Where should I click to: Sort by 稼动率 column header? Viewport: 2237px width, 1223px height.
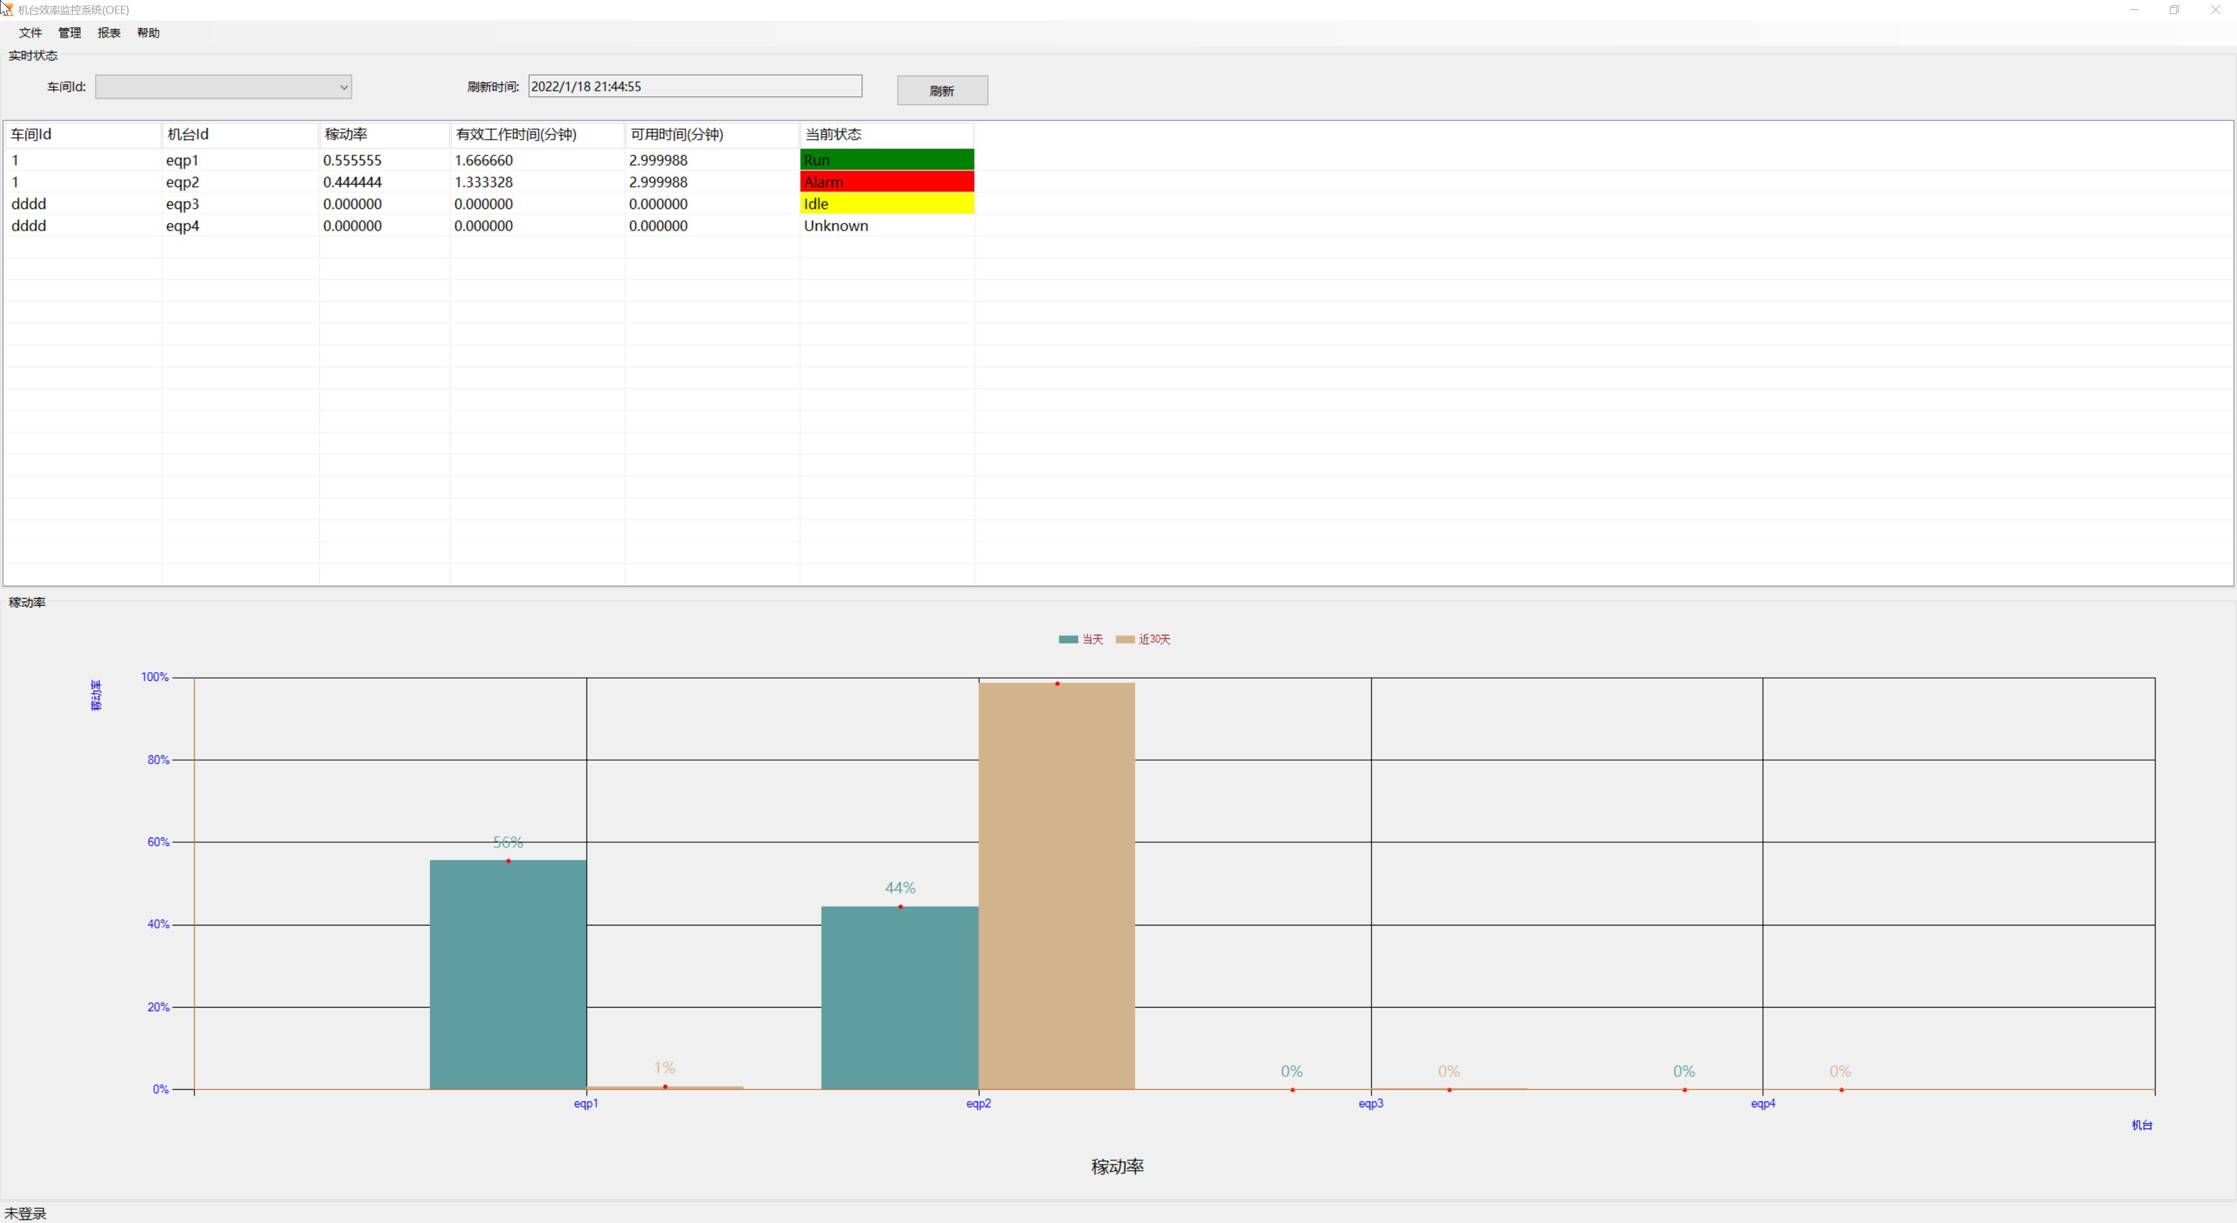point(383,135)
